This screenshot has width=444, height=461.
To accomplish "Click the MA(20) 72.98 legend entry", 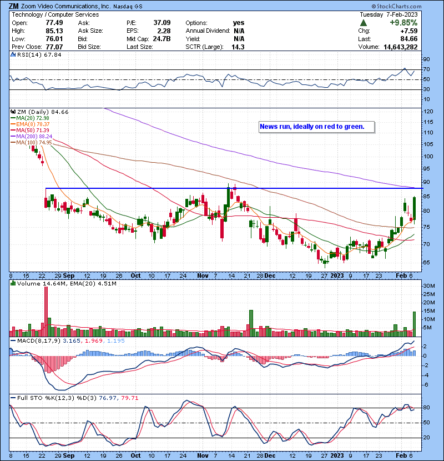I will (29, 118).
